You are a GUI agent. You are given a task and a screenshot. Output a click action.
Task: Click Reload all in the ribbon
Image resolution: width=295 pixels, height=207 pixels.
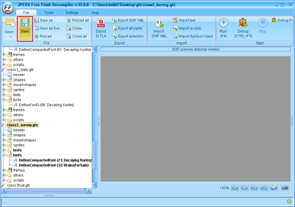point(78,20)
